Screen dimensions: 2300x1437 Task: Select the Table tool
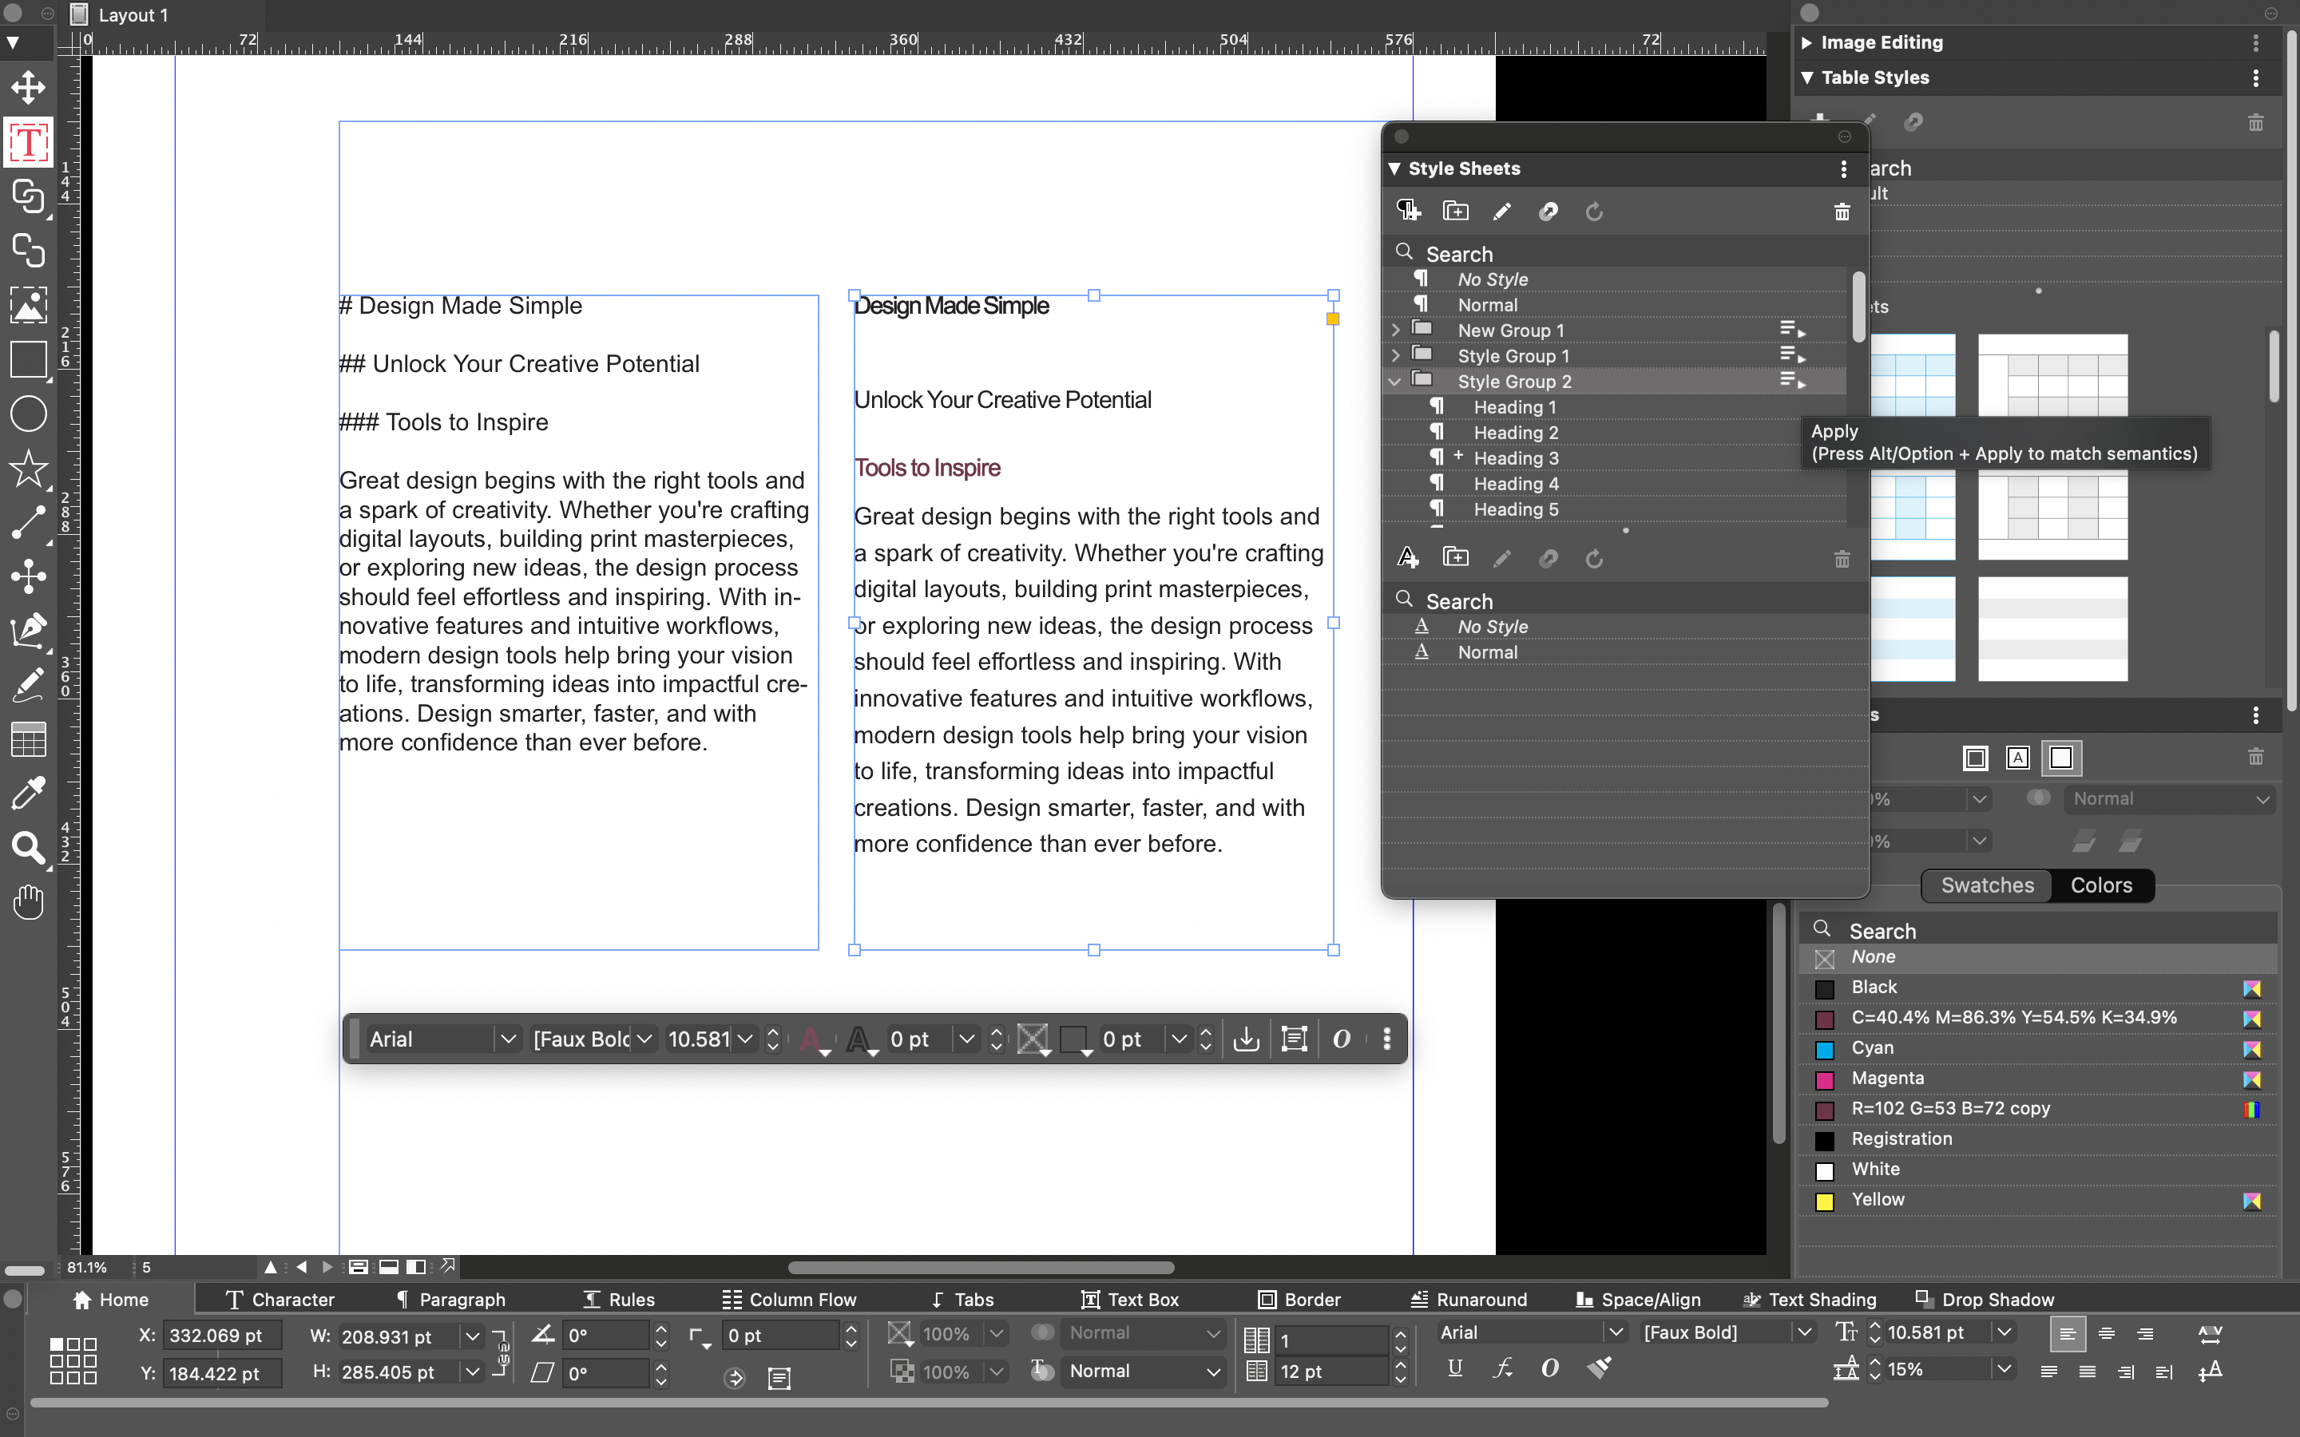[x=28, y=739]
